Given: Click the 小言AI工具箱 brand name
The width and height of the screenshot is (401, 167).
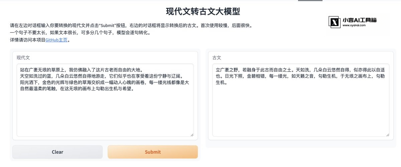Looking at the screenshot, I should tap(360, 20).
